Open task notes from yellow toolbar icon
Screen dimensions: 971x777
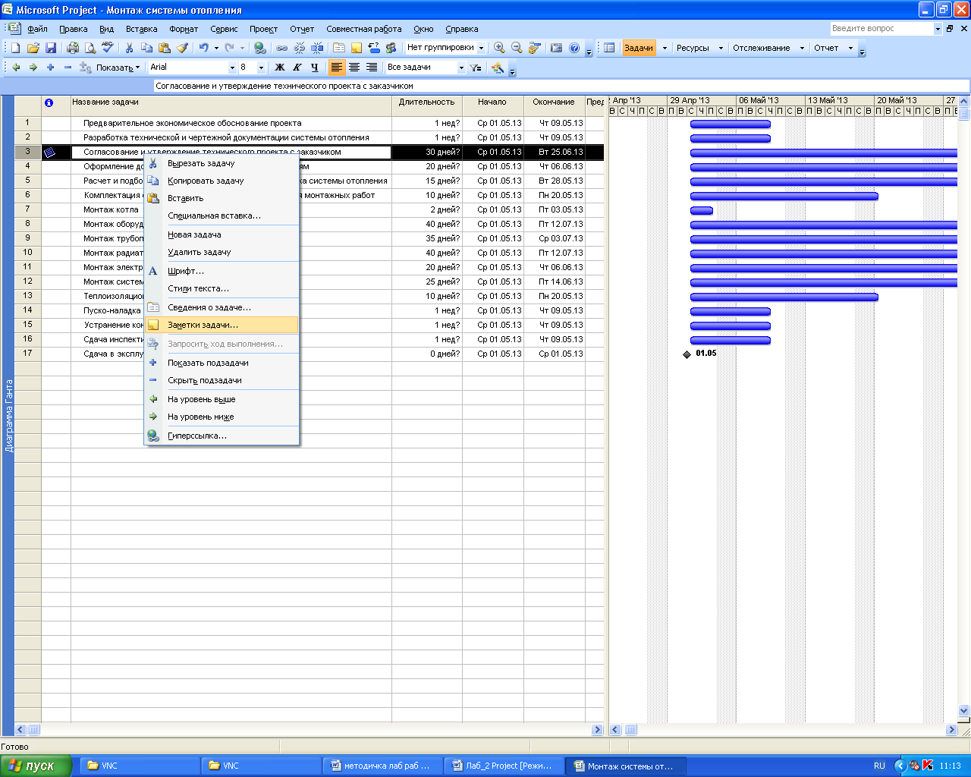tap(357, 48)
